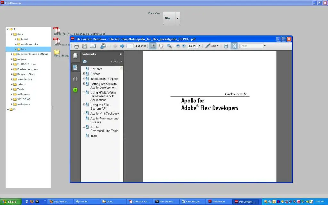
Task: Click Firefox quick launch icon
Action: pyautogui.click(x=32, y=201)
